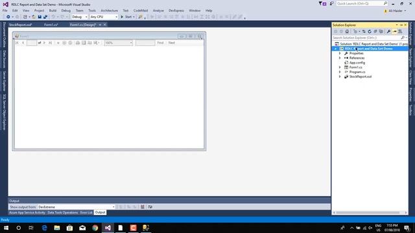Image resolution: width=415 pixels, height=233 pixels.
Task: Click the Home icon in Solution Explorer
Action: click(347, 32)
